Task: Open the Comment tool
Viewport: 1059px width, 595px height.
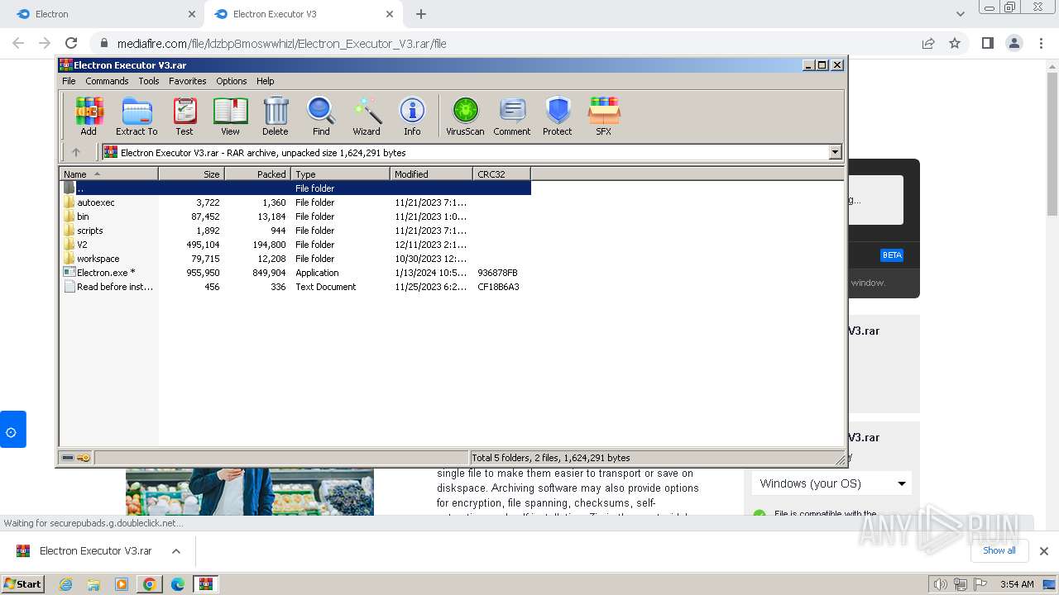Action: tap(512, 116)
